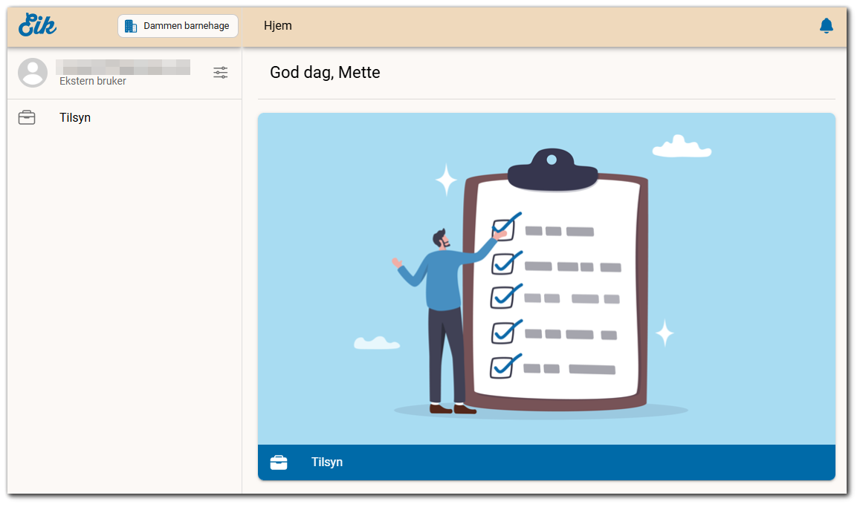Click the building icon beside Dammen barnehage
Viewport: 860px width, 507px height.
(x=131, y=26)
